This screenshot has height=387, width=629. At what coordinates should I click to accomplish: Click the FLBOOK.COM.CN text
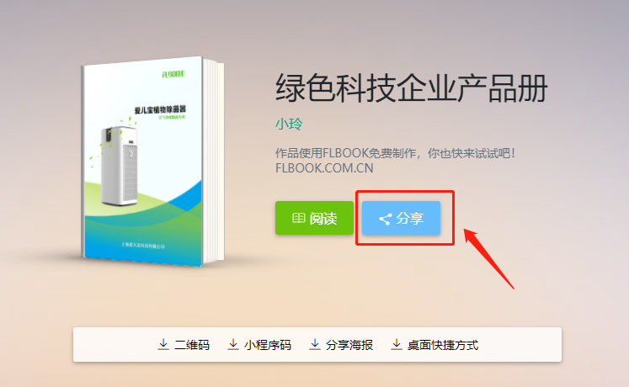tap(324, 168)
